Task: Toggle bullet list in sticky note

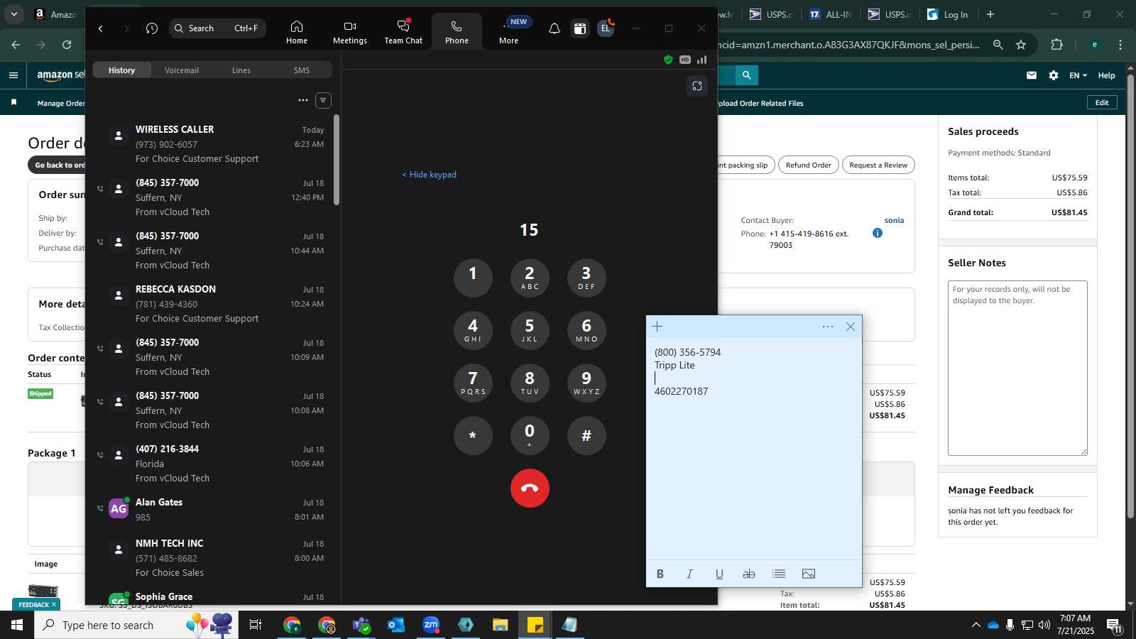Action: (x=779, y=574)
